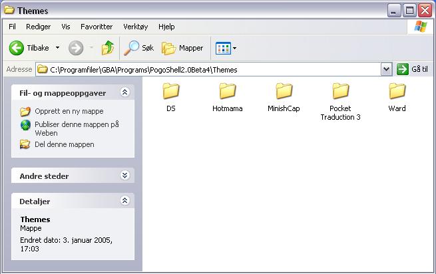The width and height of the screenshot is (436, 274).
Task: Expand the address bar dropdown
Action: 386,69
